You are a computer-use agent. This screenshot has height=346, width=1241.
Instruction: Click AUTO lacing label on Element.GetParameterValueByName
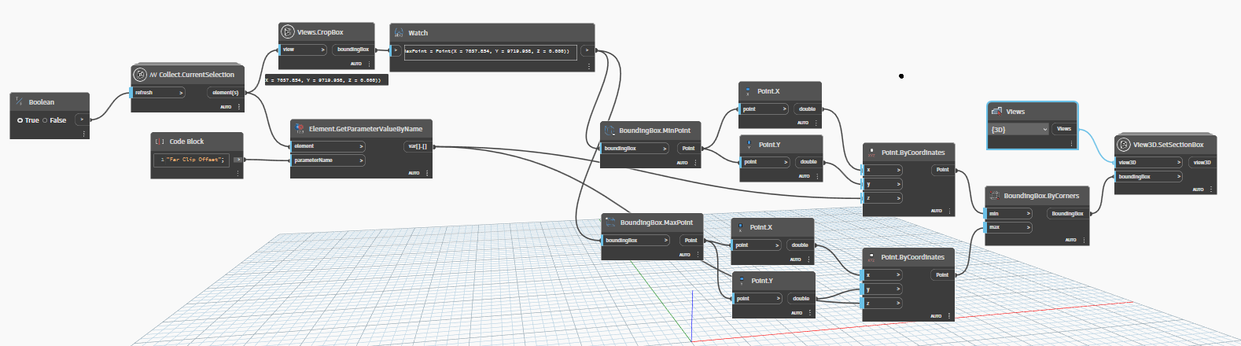[x=414, y=172]
